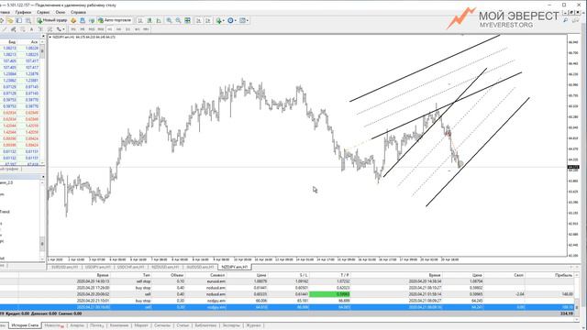Open the Сервис menu
The image size is (587, 330).
point(43,12)
